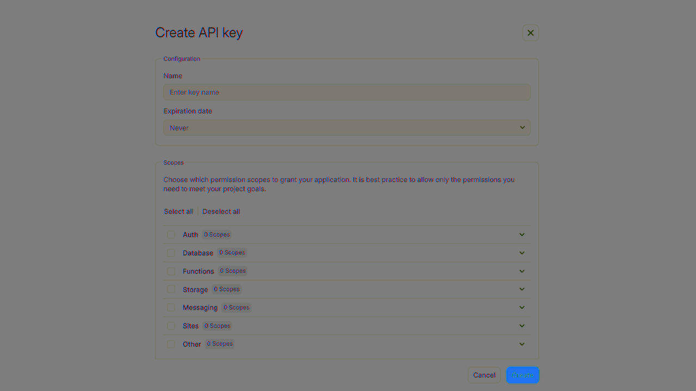Screen dimensions: 696x391
Task: Enable the Auth scope checkbox
Action: point(171,234)
